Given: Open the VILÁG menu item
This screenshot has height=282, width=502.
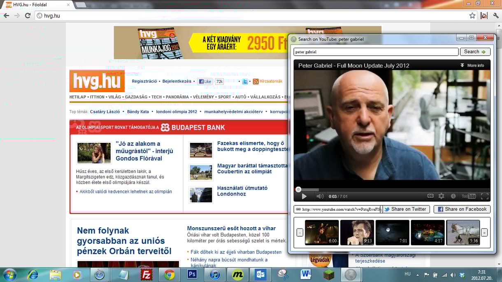Looking at the screenshot, I should click(x=115, y=97).
